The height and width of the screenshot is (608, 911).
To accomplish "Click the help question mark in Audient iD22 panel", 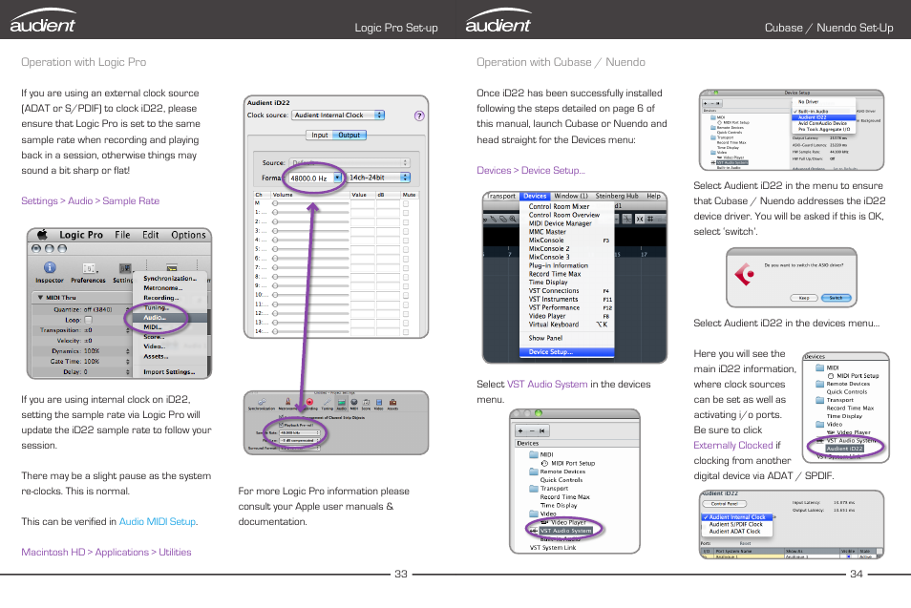I will point(419,115).
